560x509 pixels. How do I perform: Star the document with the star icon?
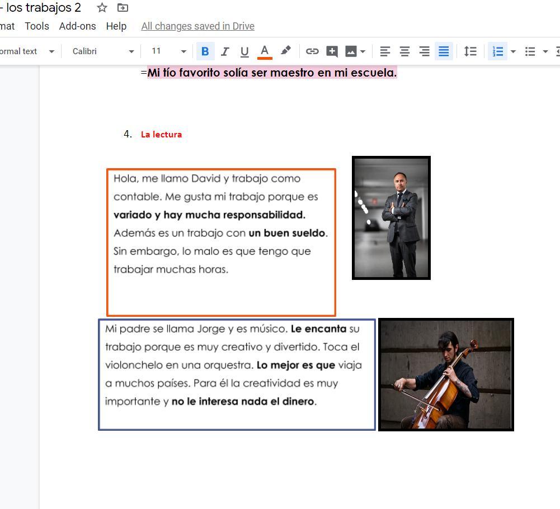click(x=102, y=8)
